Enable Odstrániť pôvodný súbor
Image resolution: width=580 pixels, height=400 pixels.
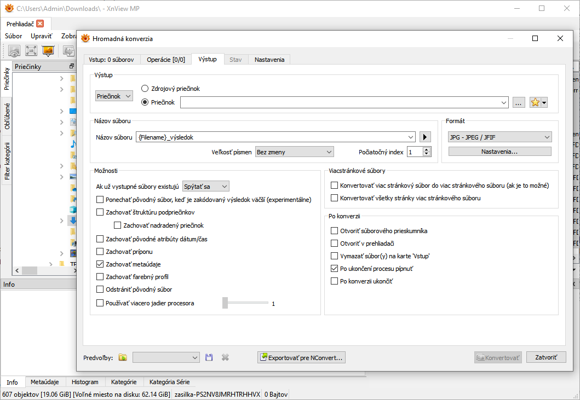pyautogui.click(x=100, y=289)
